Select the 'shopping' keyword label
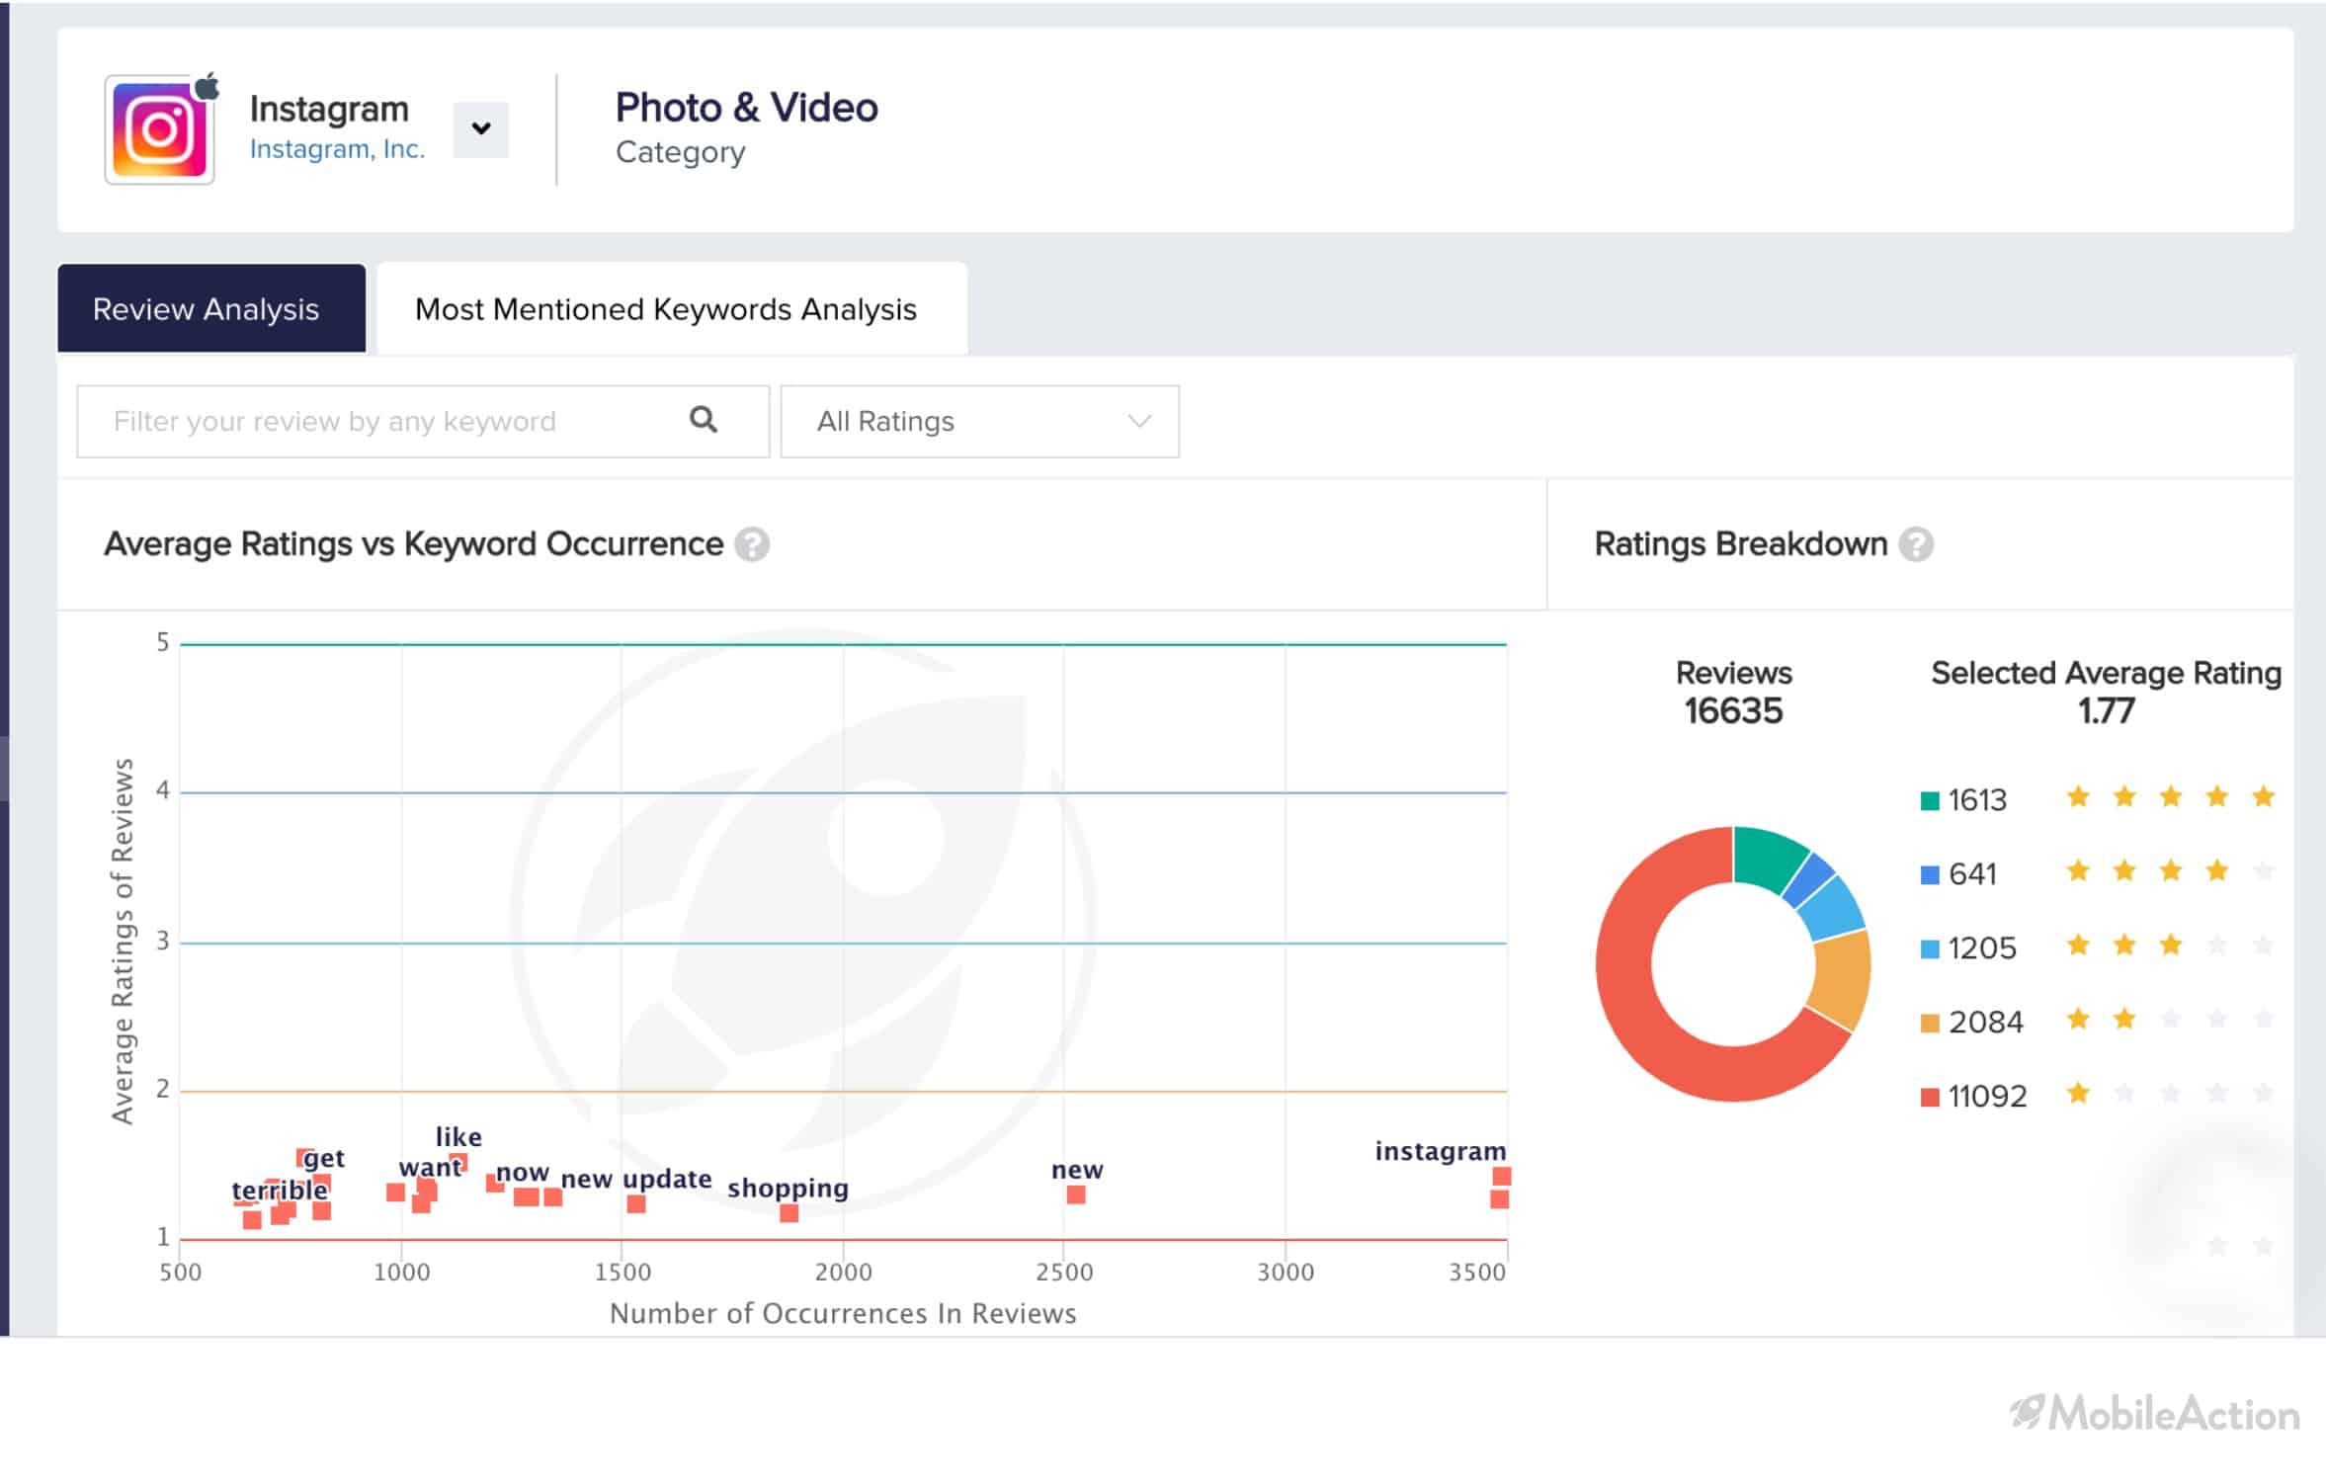Screen dimensions: 2326x1482 (788, 1188)
